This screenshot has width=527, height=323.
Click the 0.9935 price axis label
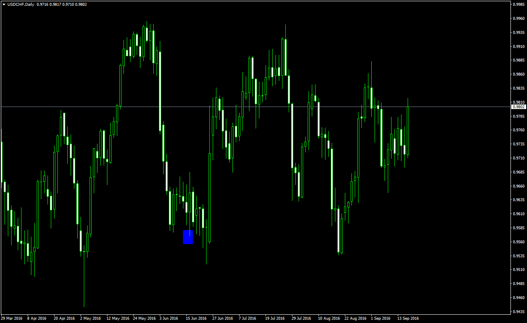tap(519, 33)
